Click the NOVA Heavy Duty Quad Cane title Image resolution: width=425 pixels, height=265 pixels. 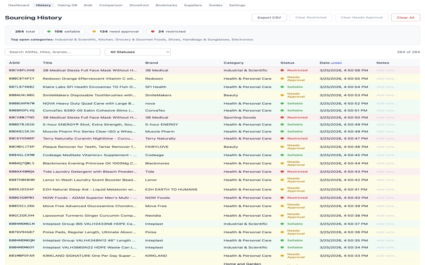[x=89, y=104]
